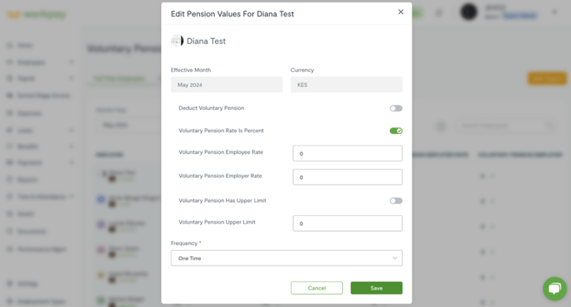Click the Currency KES field
Image resolution: width=571 pixels, height=307 pixels.
346,84
